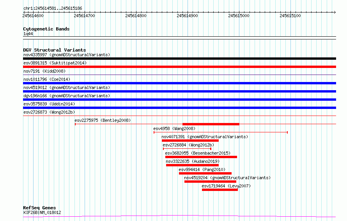Open nsv4519204 gnomADStructuralVariants label
347x221 pixels.
[227, 178]
